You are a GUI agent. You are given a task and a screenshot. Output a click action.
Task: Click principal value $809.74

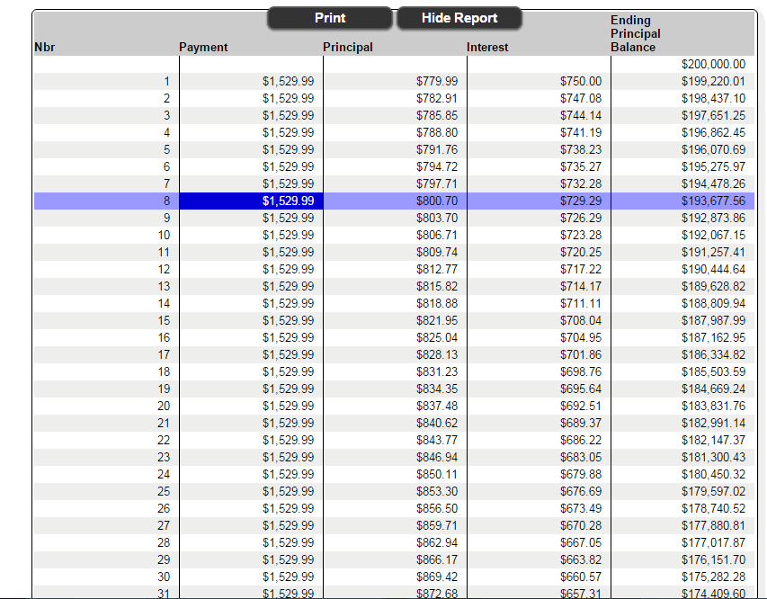pos(437,252)
